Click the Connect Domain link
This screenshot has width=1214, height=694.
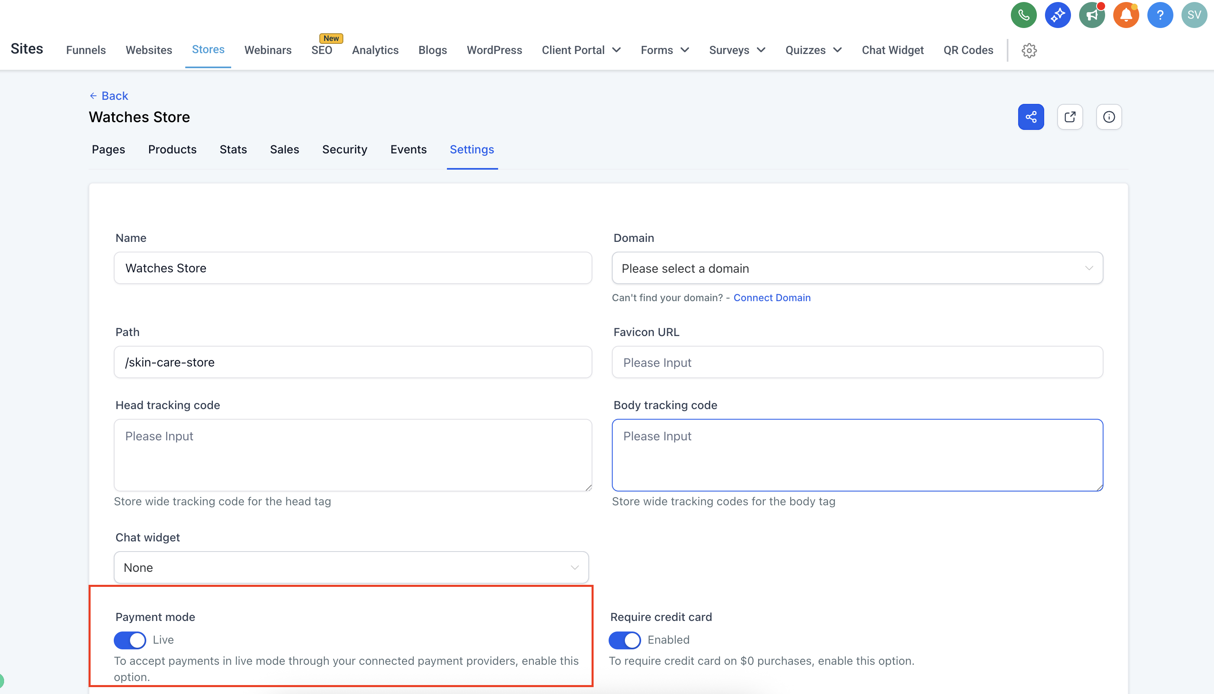pyautogui.click(x=772, y=298)
